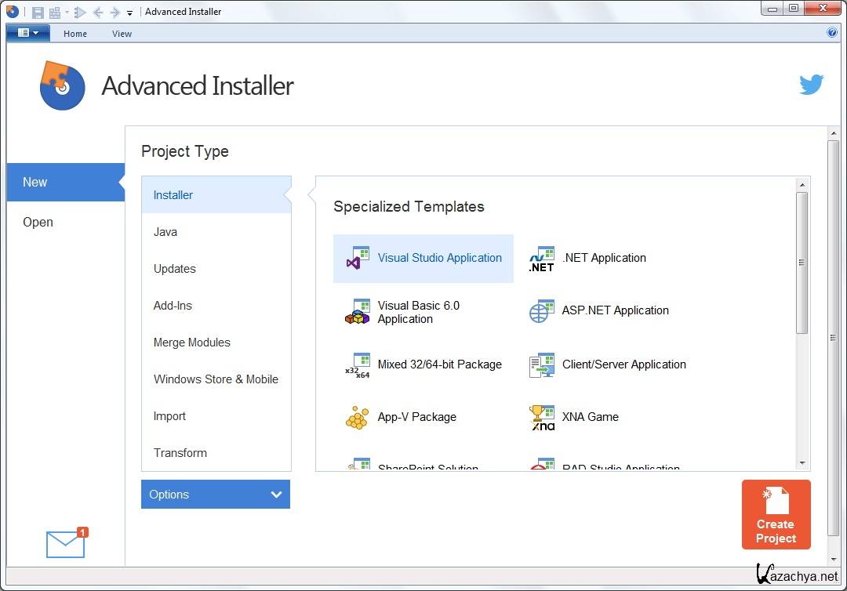Viewport: 847px width, 591px height.
Task: Open the application file menu dropdown
Action: [28, 33]
